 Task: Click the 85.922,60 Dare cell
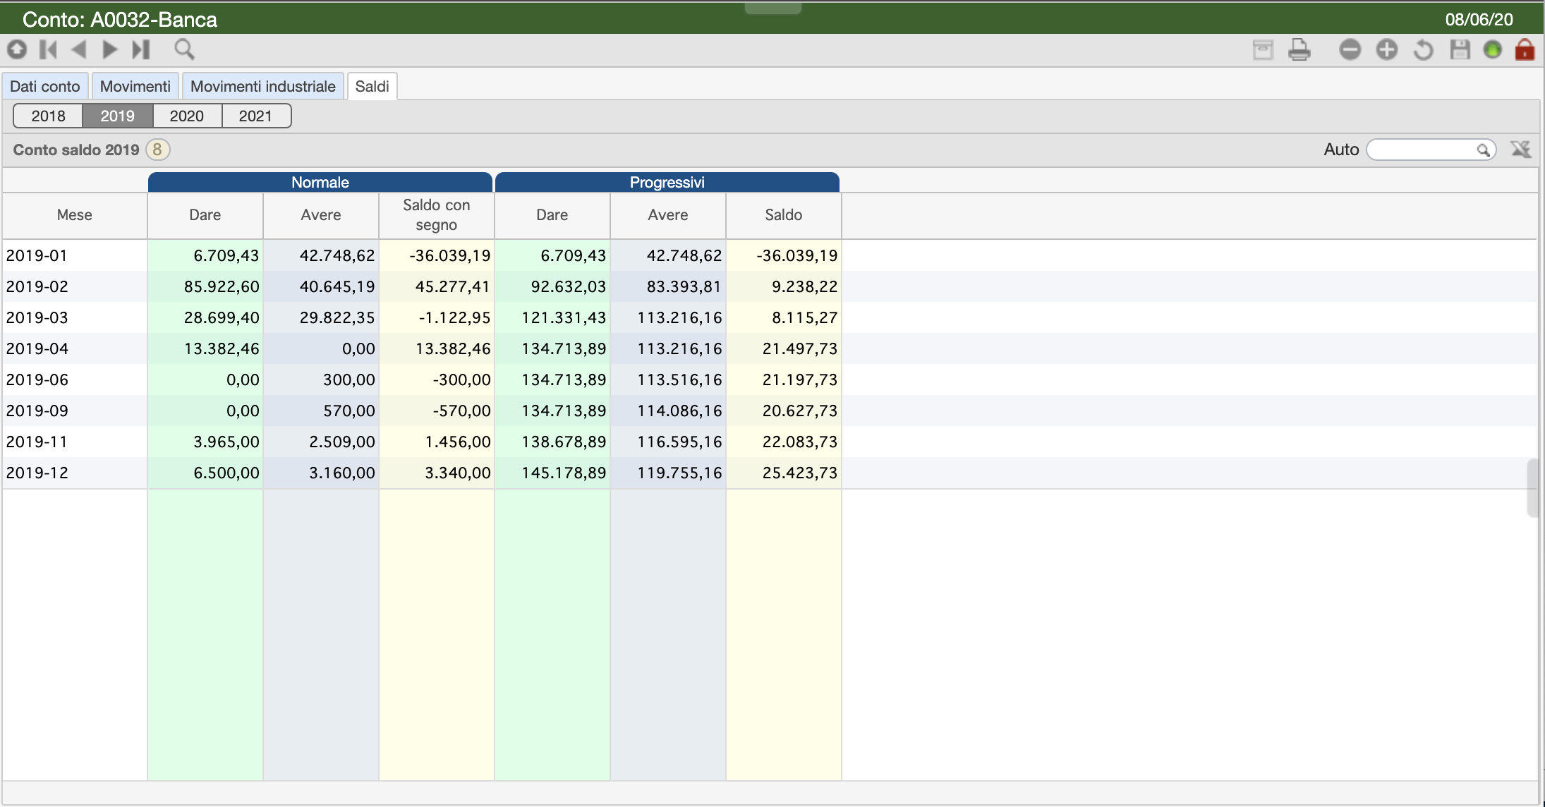point(205,286)
